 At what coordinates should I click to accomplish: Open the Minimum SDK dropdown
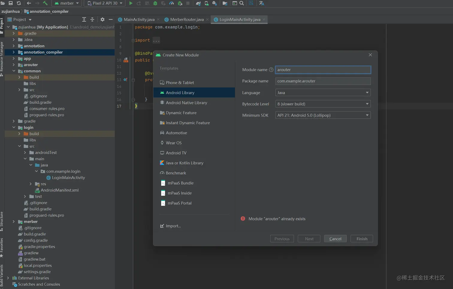click(323, 115)
